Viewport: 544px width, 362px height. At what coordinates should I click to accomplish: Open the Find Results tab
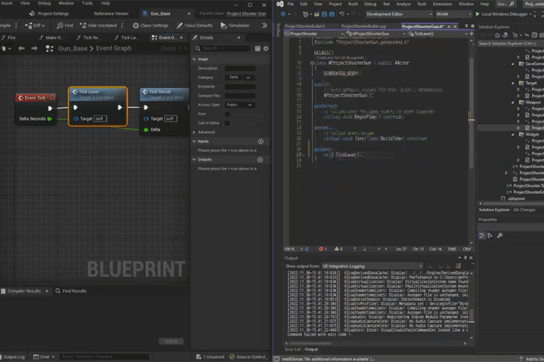71,291
